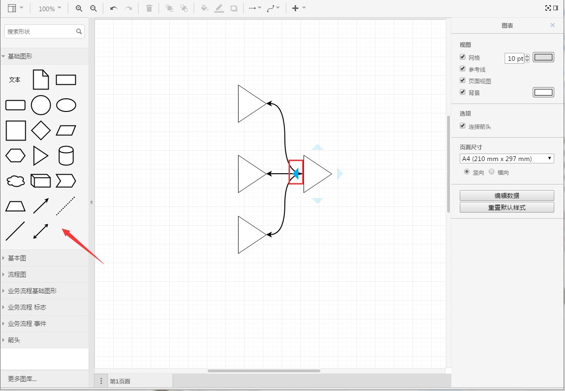Expand the 箭头 shape category
Viewport: 565px width, 391px height.
[x=14, y=340]
